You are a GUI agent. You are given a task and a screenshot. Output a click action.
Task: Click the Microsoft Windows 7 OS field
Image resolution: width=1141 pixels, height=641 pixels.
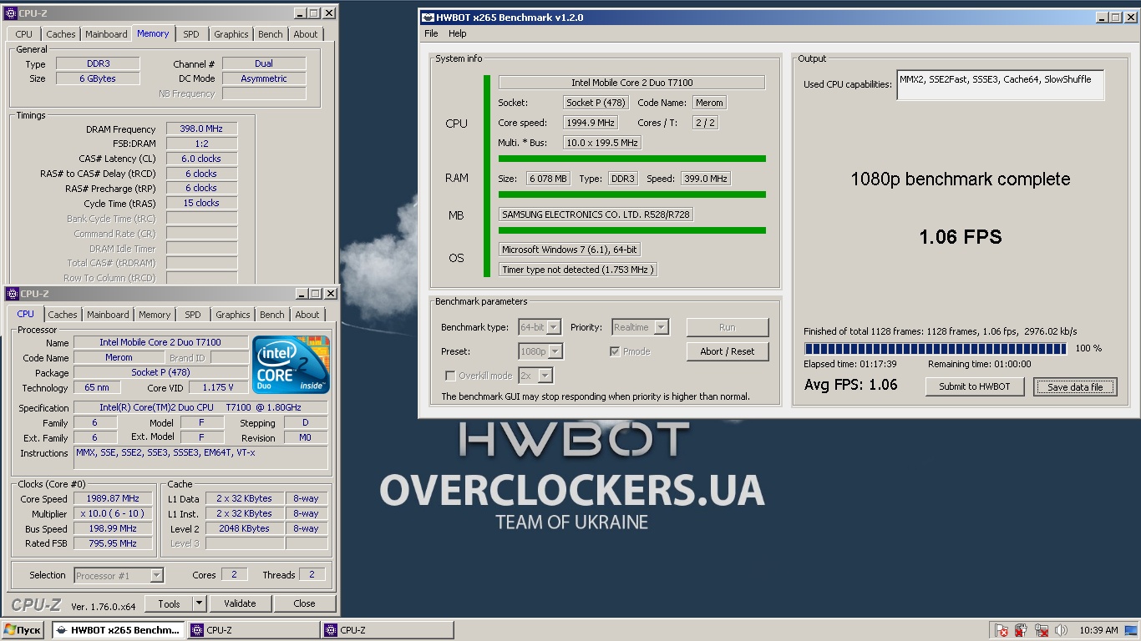[570, 250]
